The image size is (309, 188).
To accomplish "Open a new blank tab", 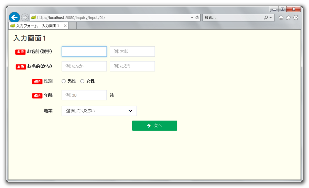I will [72, 26].
